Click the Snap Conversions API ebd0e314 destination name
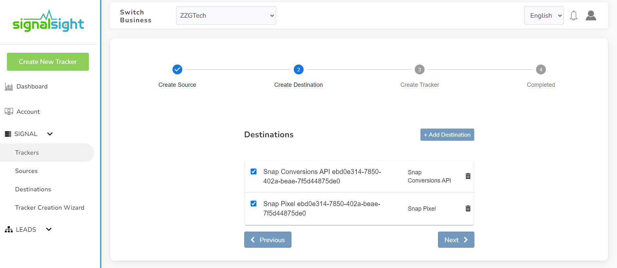617x268 pixels. [322, 176]
